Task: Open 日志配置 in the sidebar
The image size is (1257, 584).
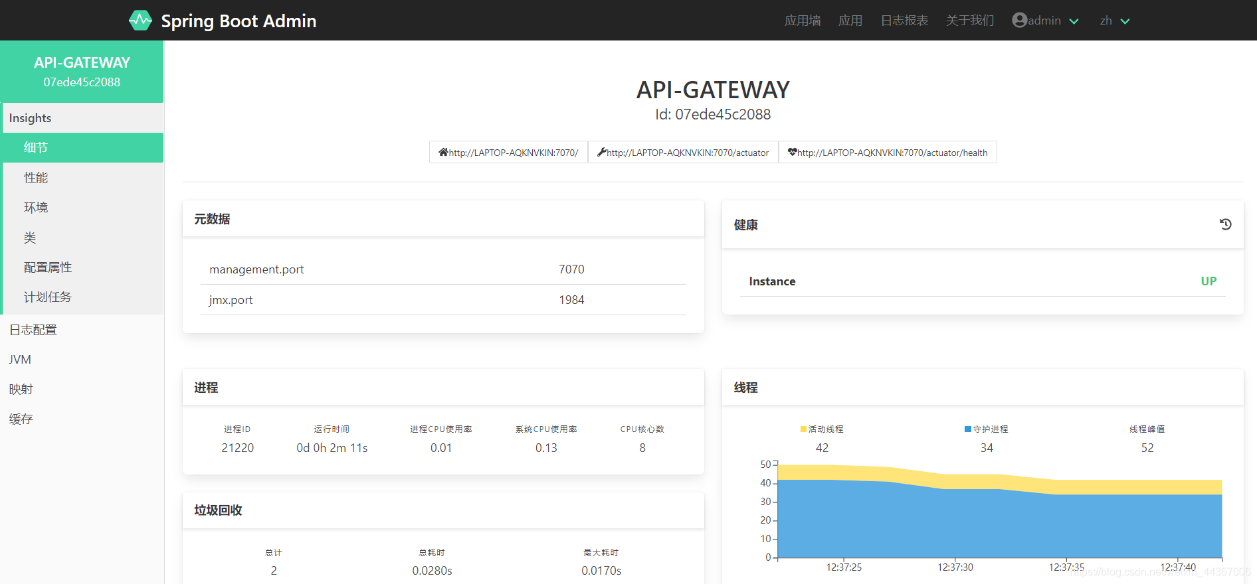Action: click(x=82, y=329)
